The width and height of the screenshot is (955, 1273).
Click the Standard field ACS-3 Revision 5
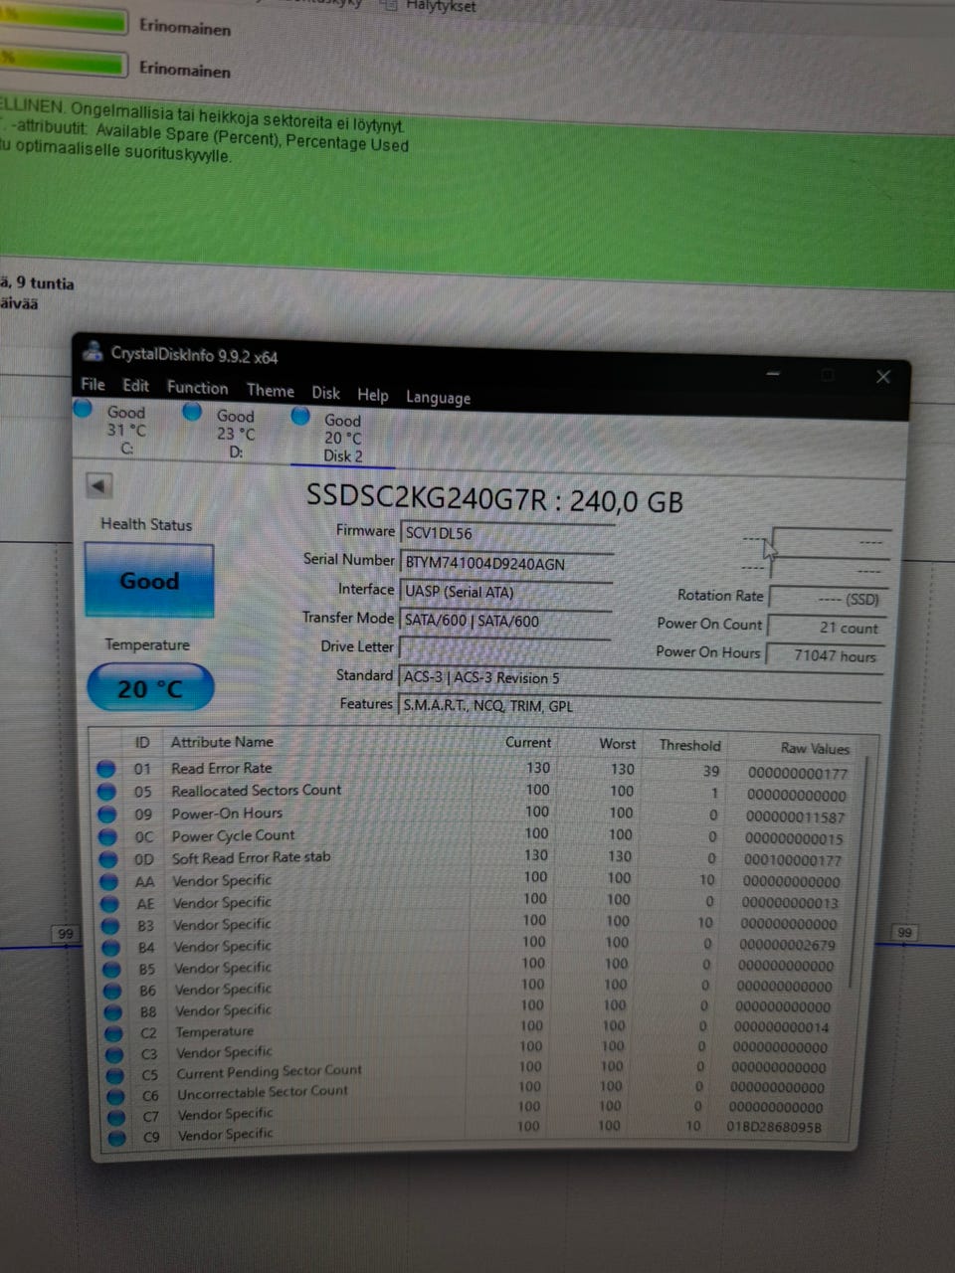coord(640,678)
